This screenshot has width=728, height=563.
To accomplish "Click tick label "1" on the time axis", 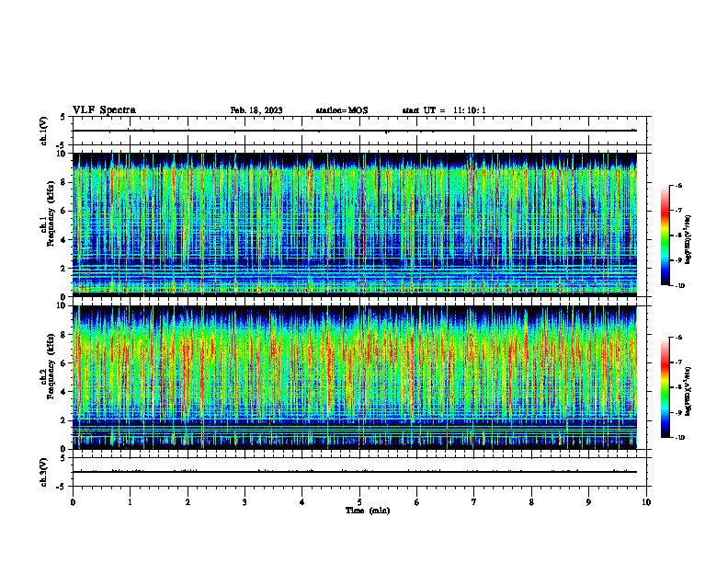I will click(x=131, y=502).
